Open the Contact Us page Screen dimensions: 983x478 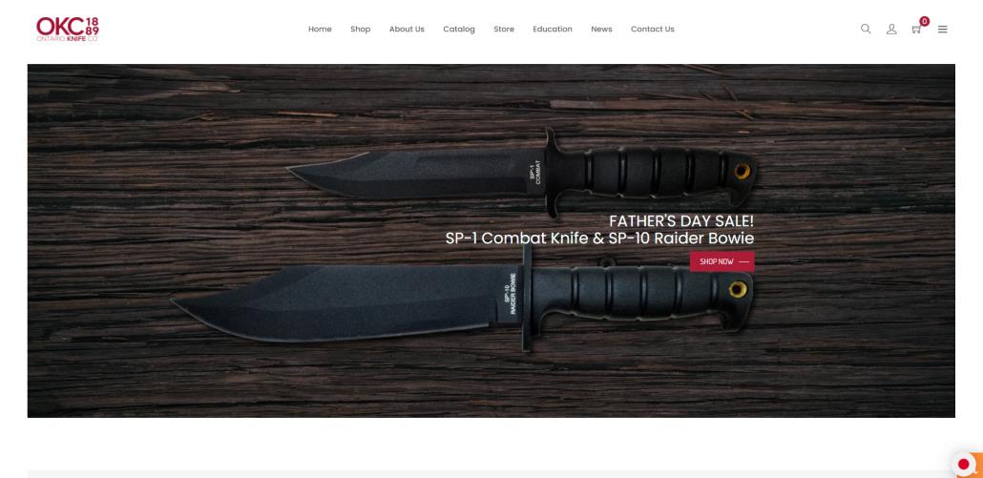[x=653, y=29]
